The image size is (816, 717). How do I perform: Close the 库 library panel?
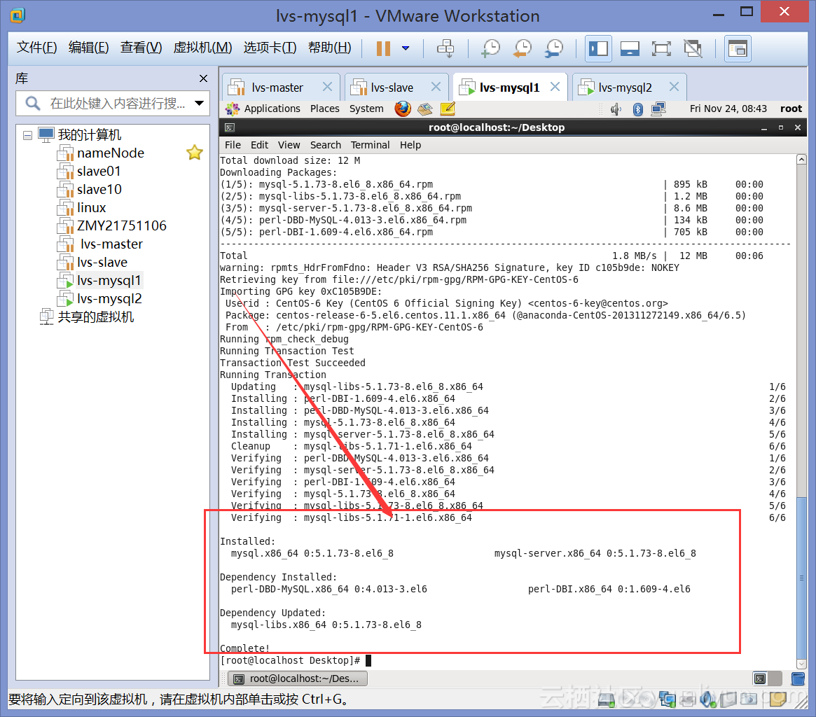tap(203, 78)
